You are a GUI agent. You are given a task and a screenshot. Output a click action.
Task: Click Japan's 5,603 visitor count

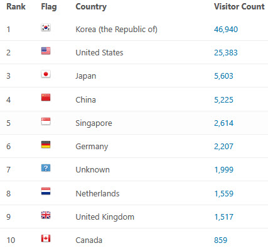tap(223, 76)
